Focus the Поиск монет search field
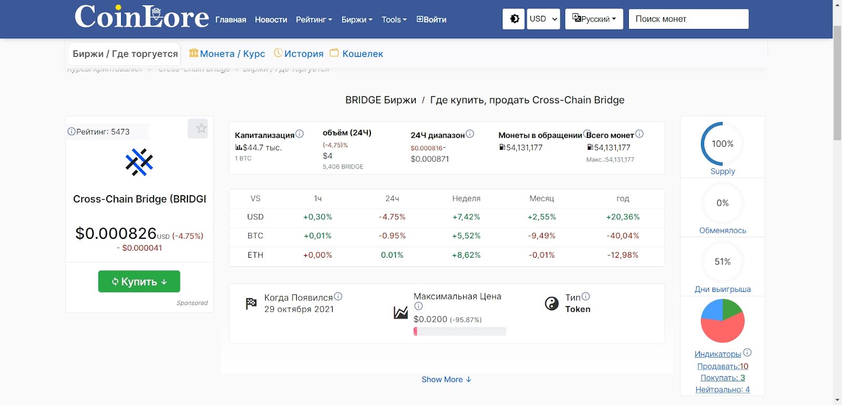 (x=688, y=19)
